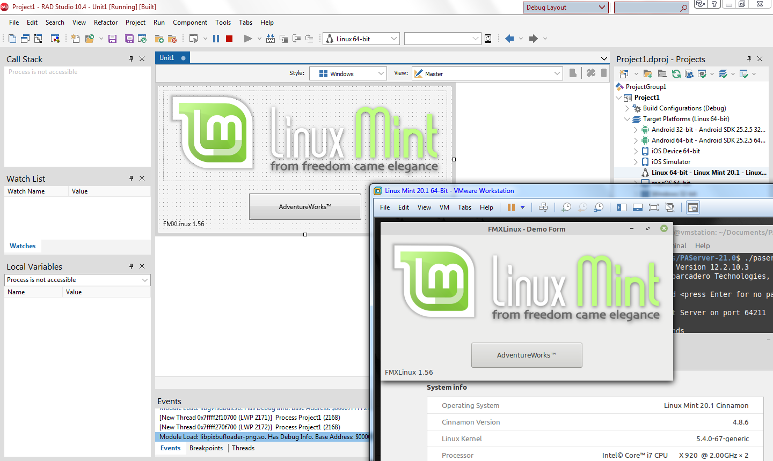Screen dimensions: 773x461
Task: Close the Watch List panel
Action: (142, 179)
